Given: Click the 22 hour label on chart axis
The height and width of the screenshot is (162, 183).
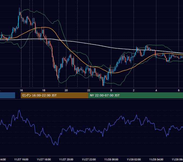Looking at the screenshot, I should point(89,90).
